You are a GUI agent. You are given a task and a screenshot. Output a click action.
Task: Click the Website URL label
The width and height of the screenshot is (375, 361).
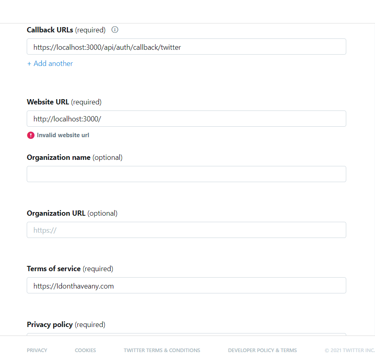[x=48, y=102]
